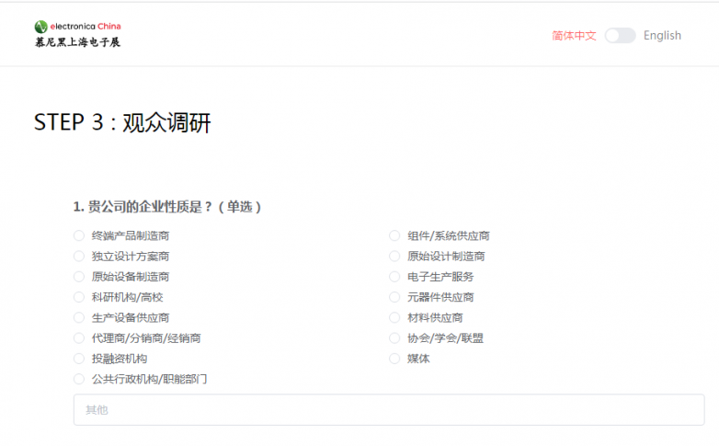
Task: Select 科研机构/高校 option
Action: 79,297
